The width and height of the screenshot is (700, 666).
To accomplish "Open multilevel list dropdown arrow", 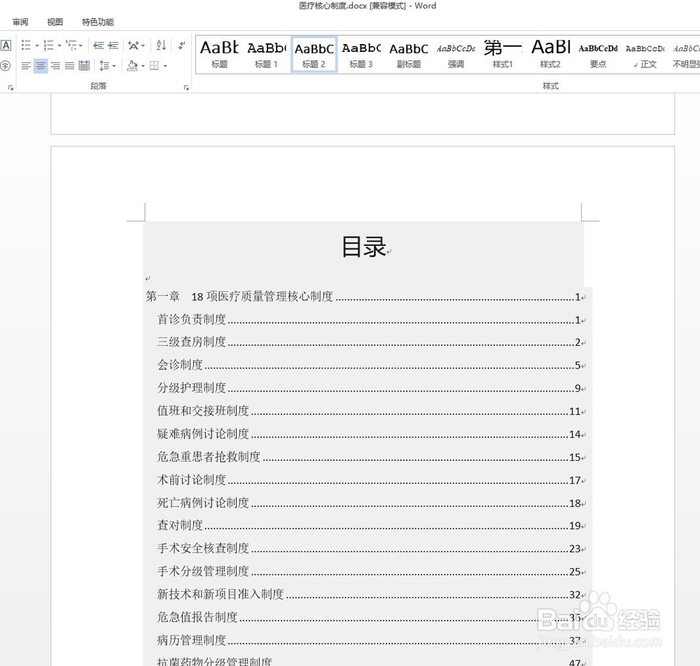I will pos(80,46).
